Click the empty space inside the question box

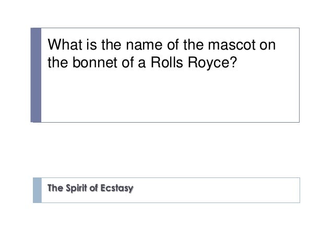click(x=170, y=97)
